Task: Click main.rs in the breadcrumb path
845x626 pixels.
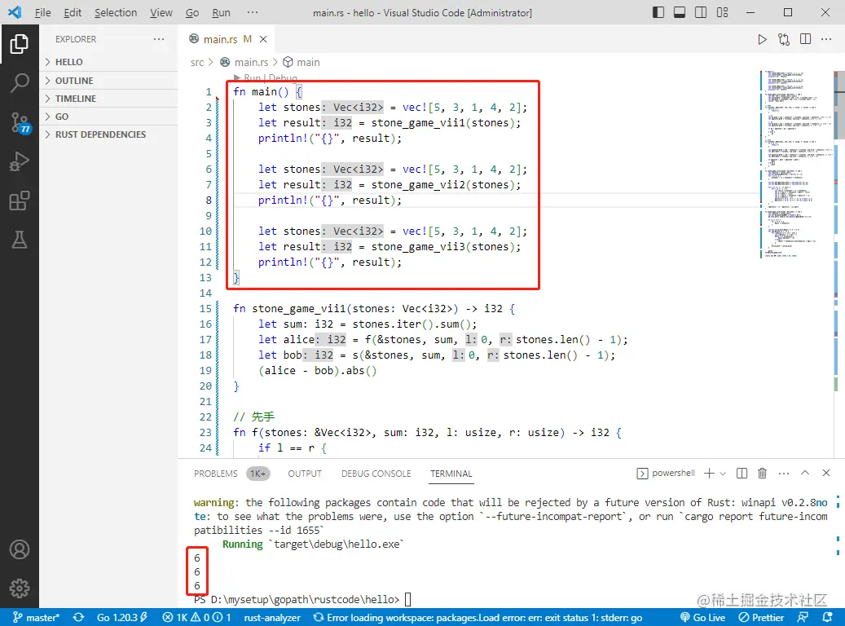Action: tap(251, 63)
